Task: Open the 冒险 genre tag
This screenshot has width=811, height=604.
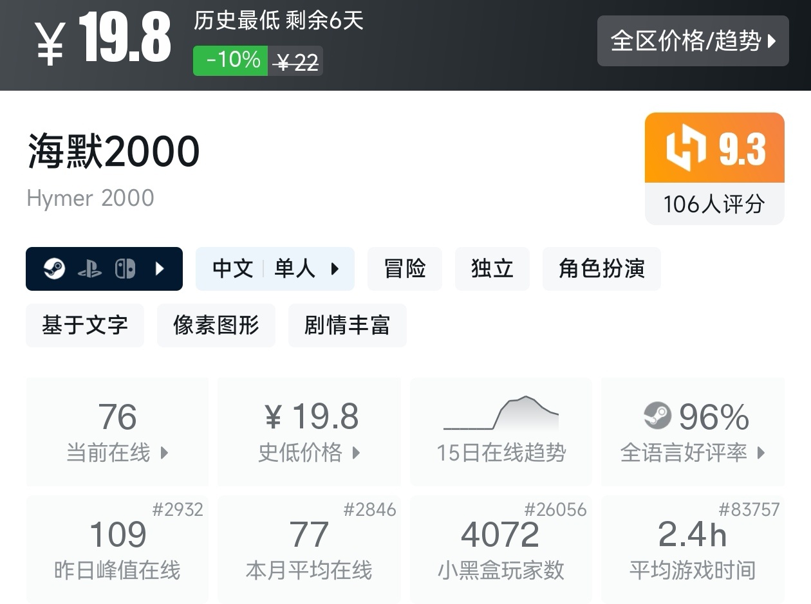Action: pyautogui.click(x=405, y=269)
